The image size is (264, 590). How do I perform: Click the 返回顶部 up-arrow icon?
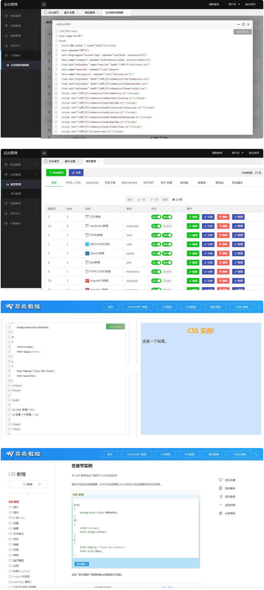click(220, 505)
